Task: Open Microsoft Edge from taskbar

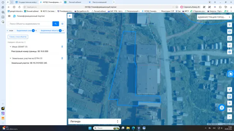Action: [x=133, y=128]
